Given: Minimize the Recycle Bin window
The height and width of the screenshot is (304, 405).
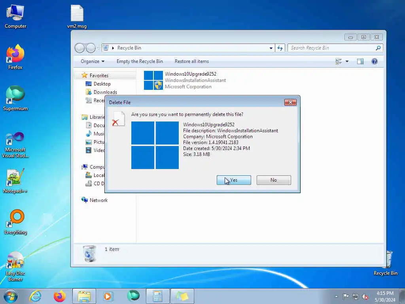Looking at the screenshot, I should click(350, 37).
